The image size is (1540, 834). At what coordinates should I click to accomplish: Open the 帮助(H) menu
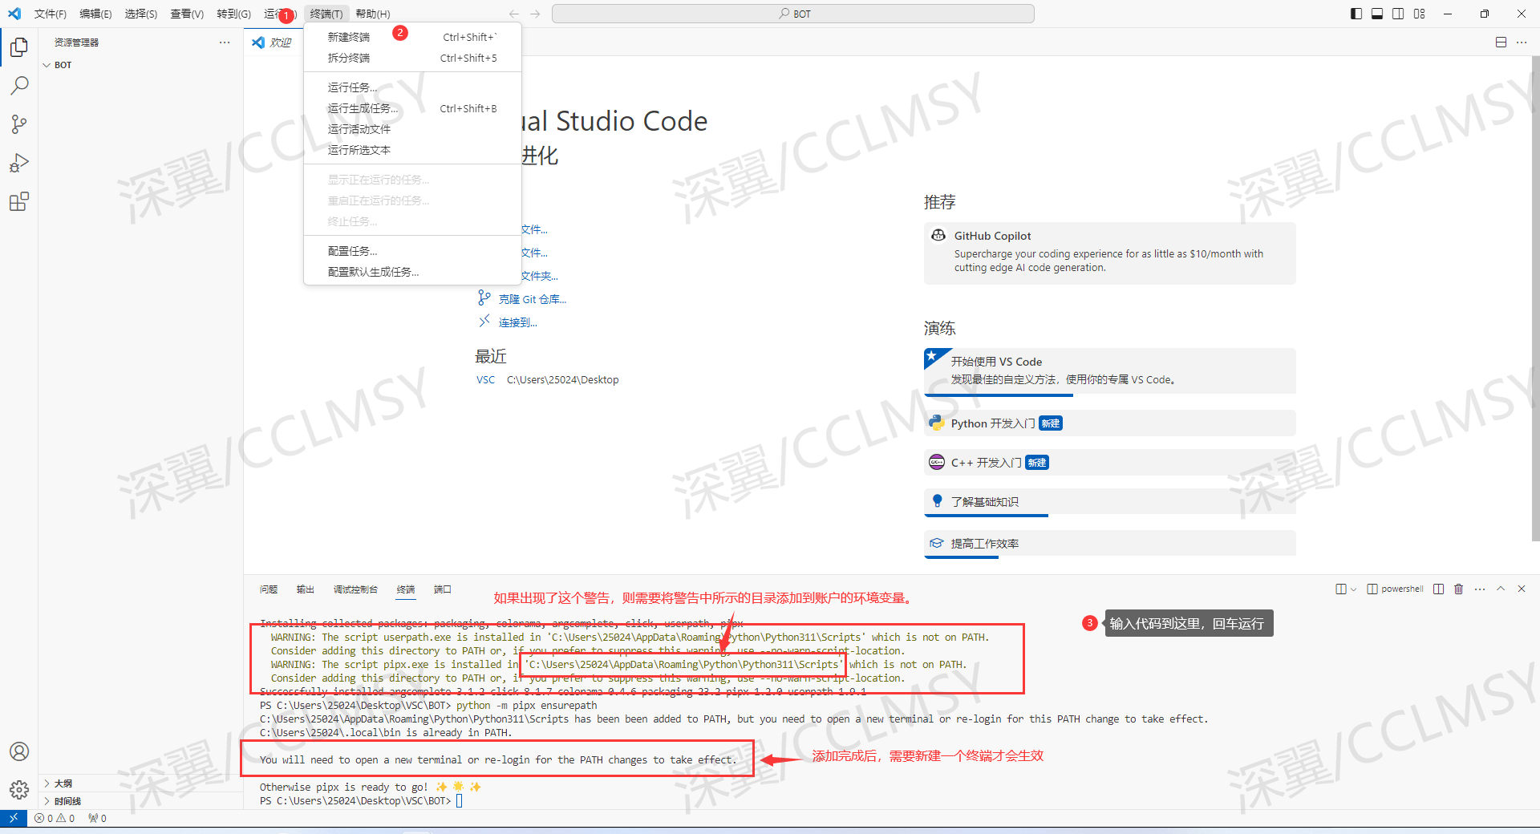[x=373, y=14]
